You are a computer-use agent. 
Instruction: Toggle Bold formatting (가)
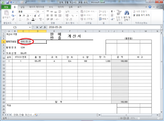[20, 16]
